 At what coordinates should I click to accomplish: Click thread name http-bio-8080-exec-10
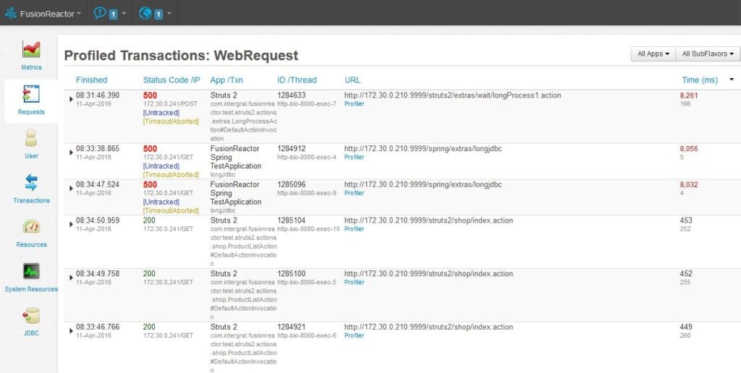click(x=308, y=229)
